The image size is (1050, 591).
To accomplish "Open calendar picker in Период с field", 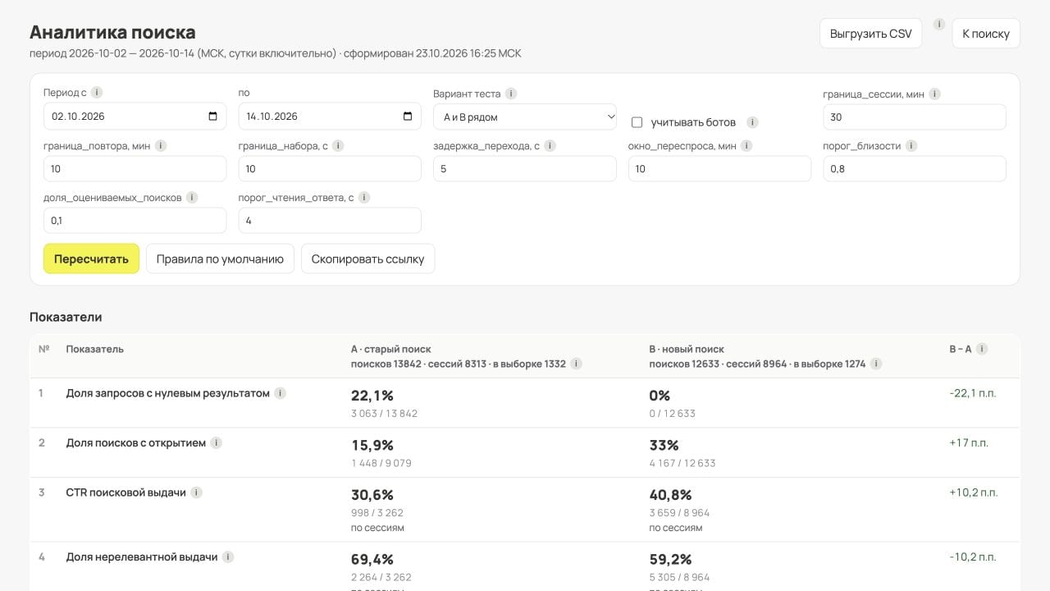I will click(212, 117).
